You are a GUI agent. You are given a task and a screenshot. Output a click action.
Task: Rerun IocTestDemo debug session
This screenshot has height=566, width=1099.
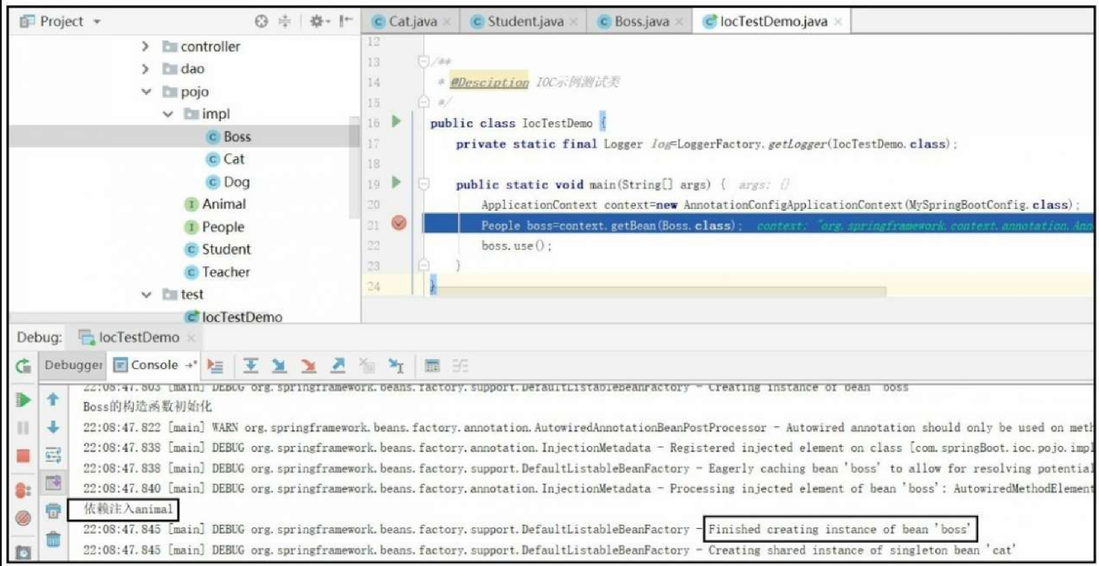23,366
